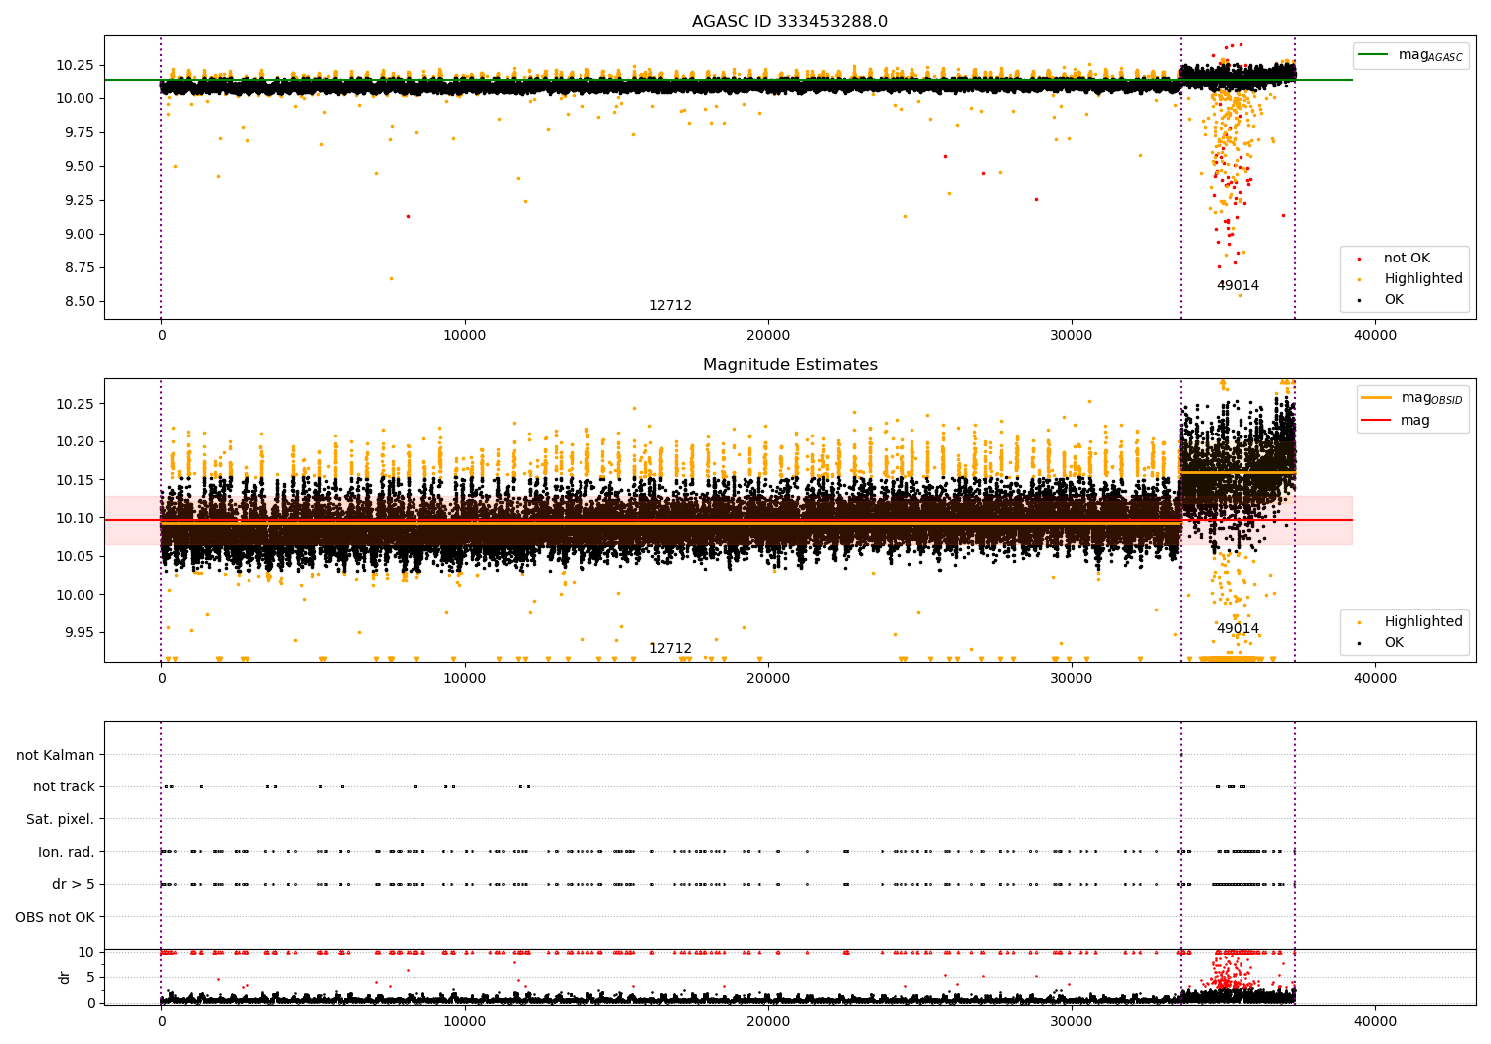The width and height of the screenshot is (1491, 1044).
Task: Click the red 'not OK' legend marker
Action: click(x=1360, y=260)
